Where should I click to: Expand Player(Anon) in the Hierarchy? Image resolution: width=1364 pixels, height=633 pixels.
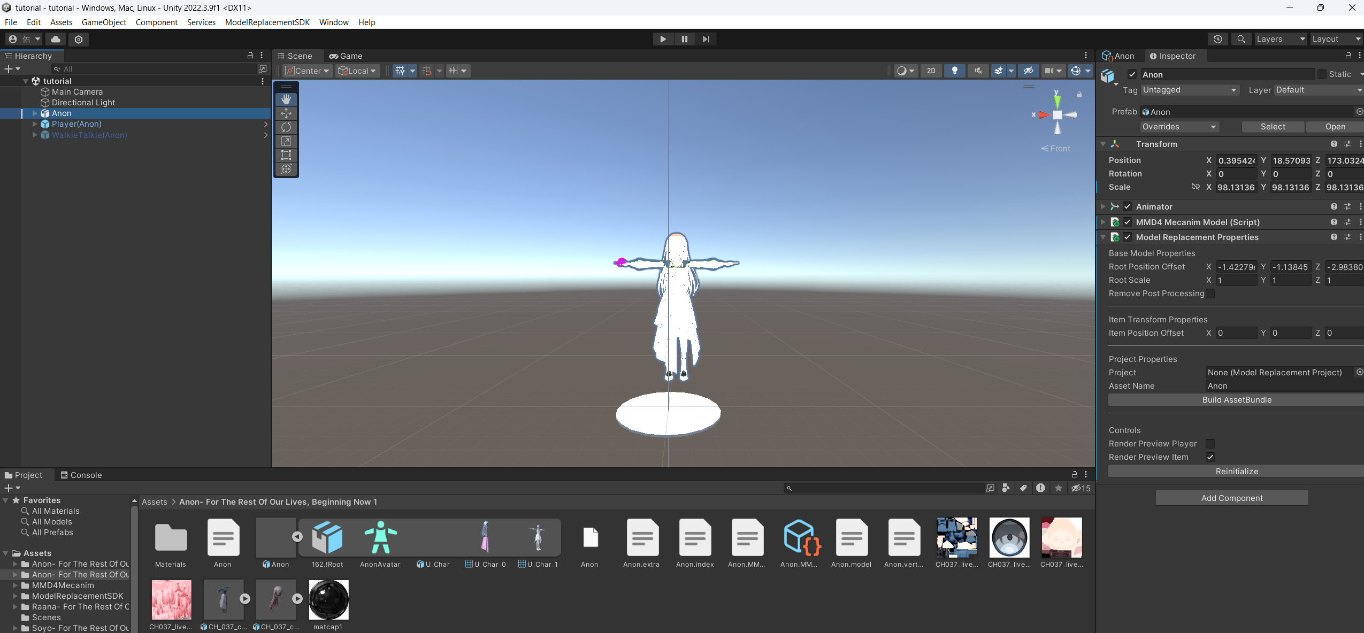[x=35, y=124]
